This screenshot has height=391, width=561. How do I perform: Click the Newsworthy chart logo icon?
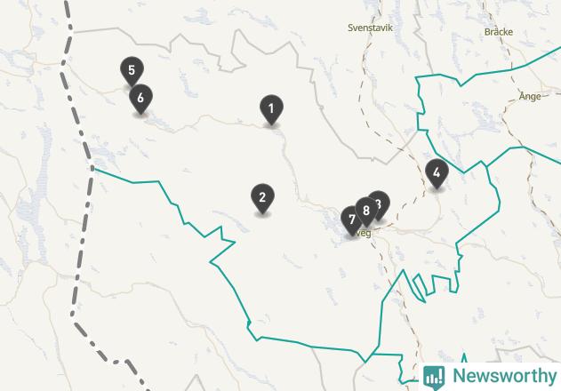[x=434, y=377]
